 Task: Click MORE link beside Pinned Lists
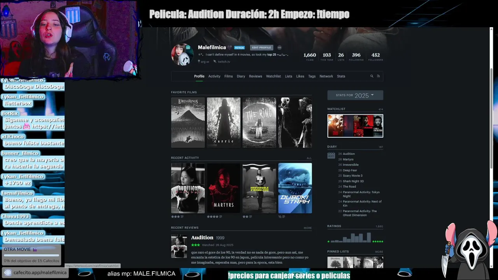pos(379,252)
